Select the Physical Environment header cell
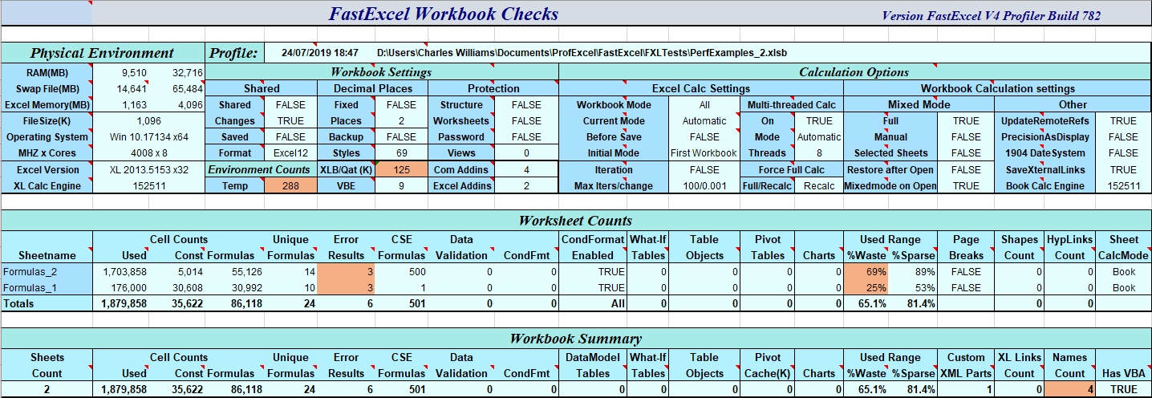Image resolution: width=1152 pixels, height=398 pixels. click(x=102, y=53)
